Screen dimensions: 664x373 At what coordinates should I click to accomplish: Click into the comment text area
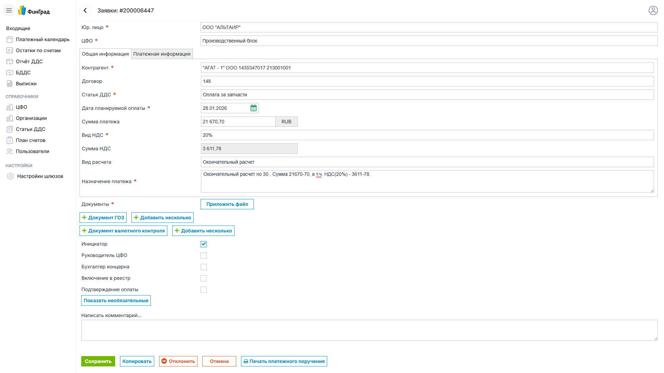pyautogui.click(x=369, y=330)
